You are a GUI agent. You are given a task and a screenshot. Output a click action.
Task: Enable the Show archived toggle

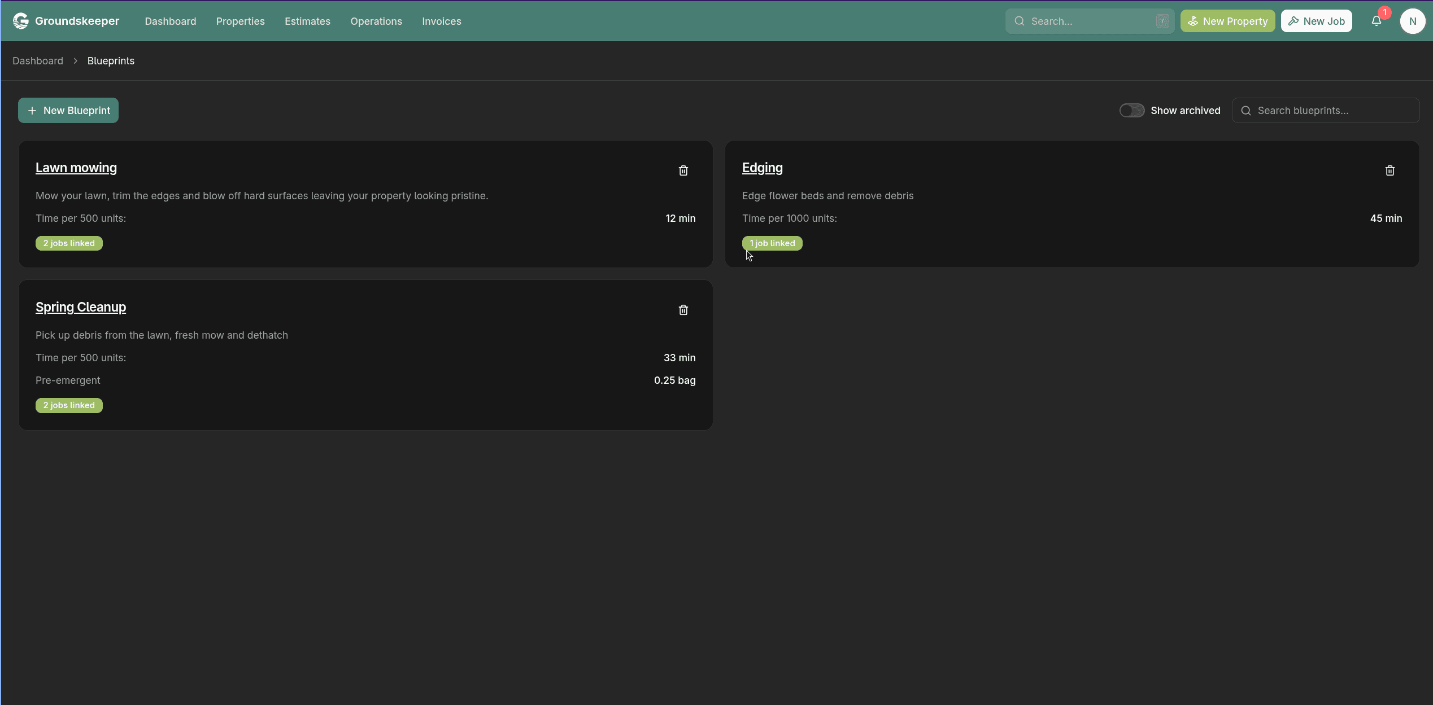click(1132, 110)
